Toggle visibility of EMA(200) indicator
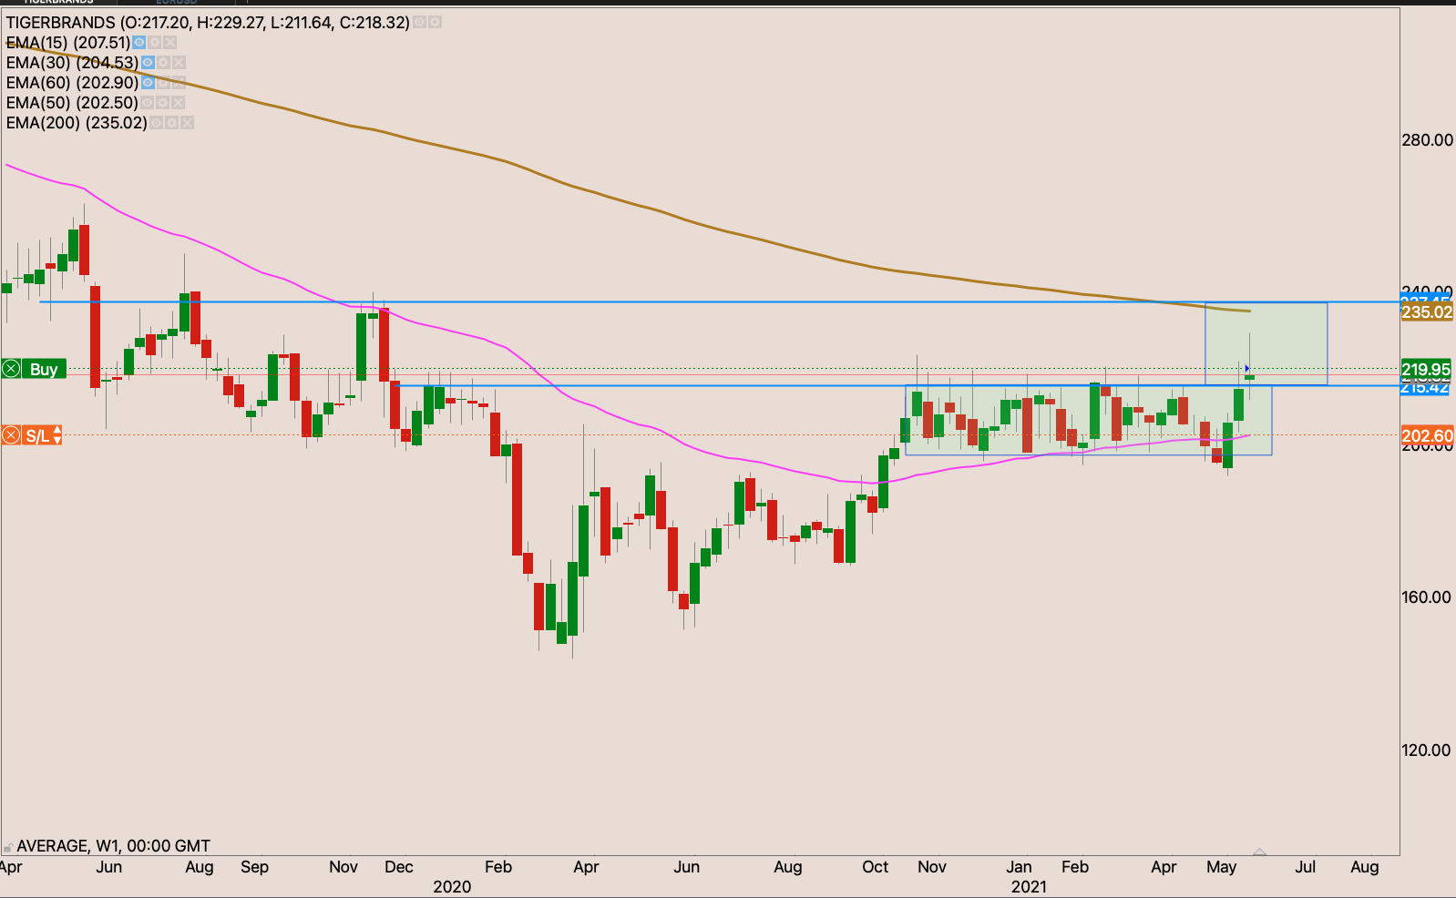Viewport: 1456px width, 898px height. (156, 123)
